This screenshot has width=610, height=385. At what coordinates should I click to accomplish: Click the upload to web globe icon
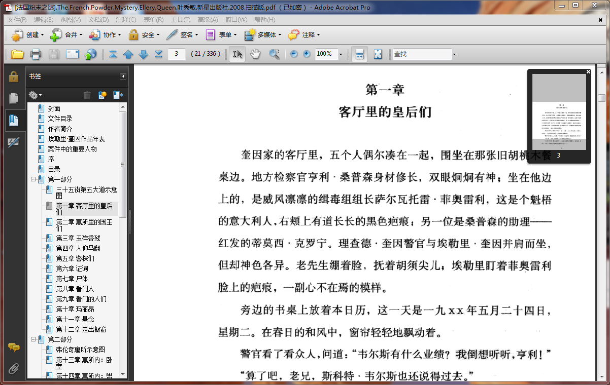[x=90, y=54]
